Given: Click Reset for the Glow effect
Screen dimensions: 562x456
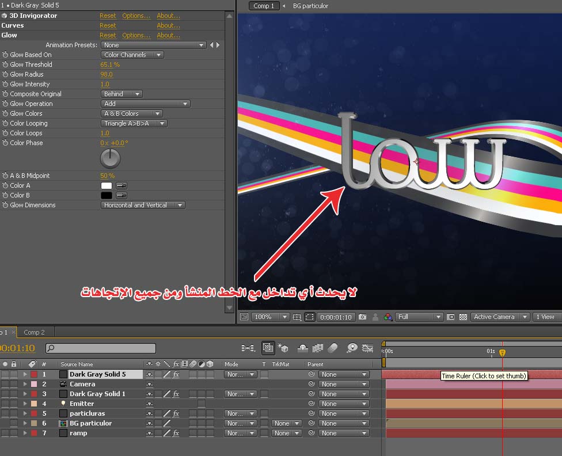Looking at the screenshot, I should pyautogui.click(x=108, y=35).
